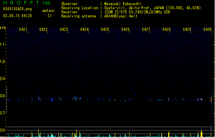Click the kHz unit label
Viewport: 215px width, 137px height.
click(3, 28)
